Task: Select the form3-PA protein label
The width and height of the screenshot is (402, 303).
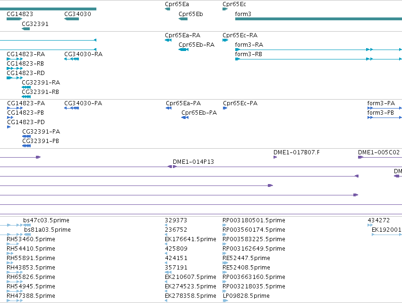Action: (381, 103)
